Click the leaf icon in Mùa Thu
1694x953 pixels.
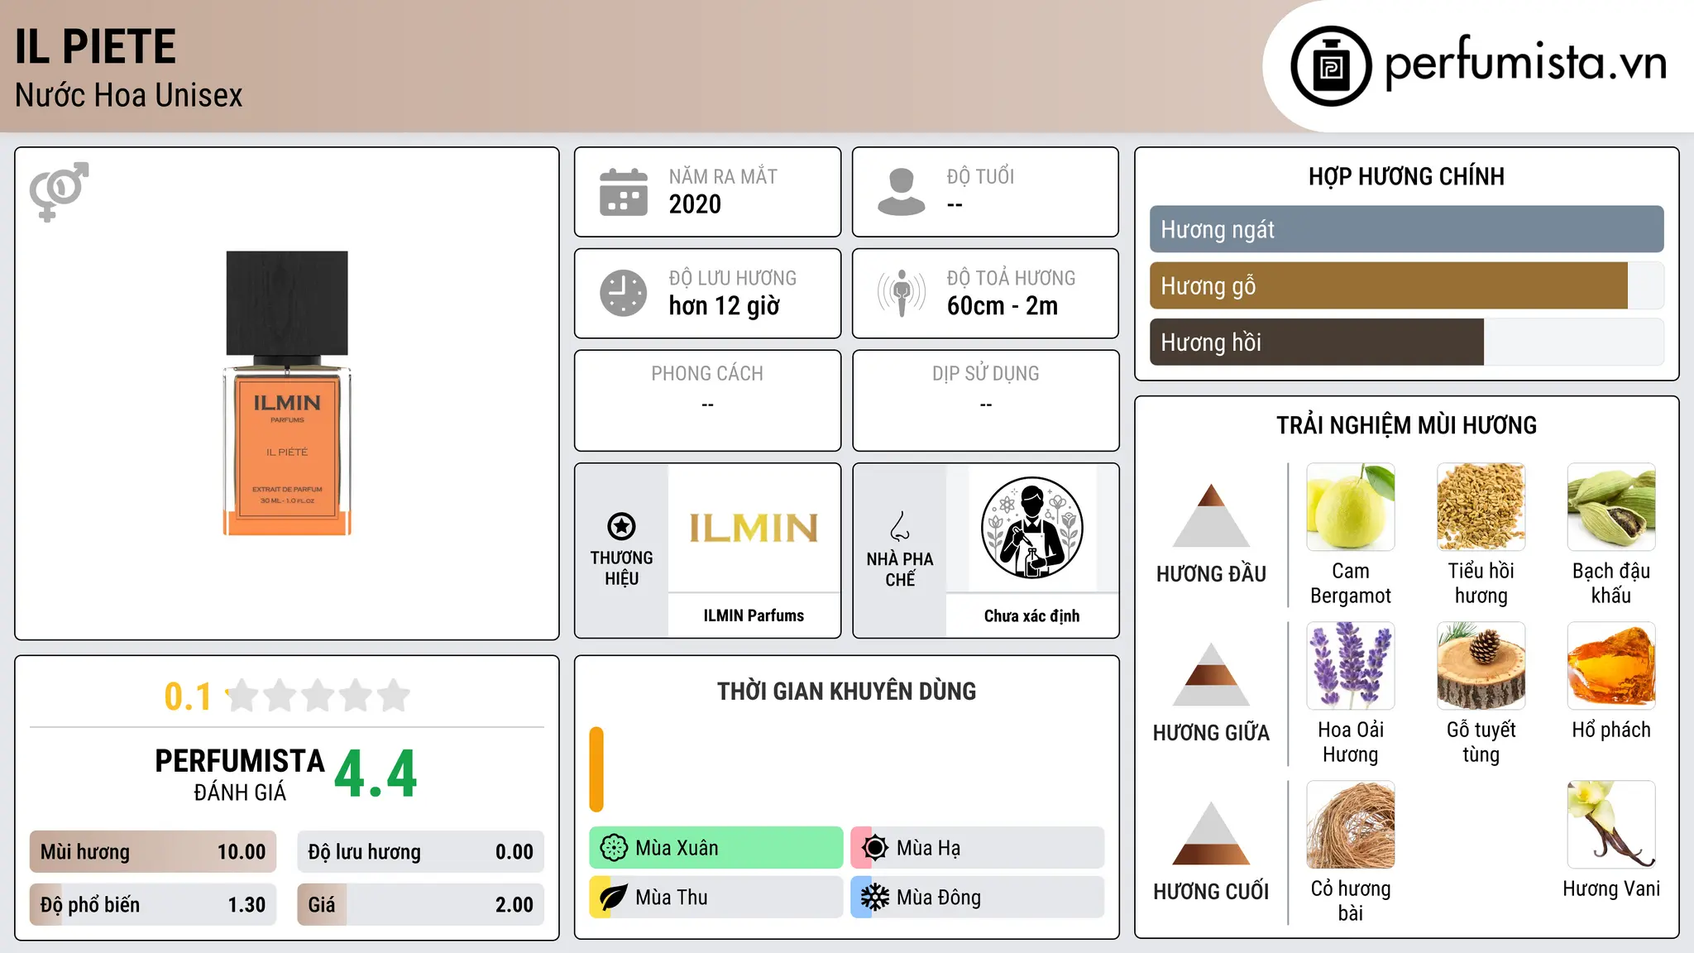click(x=614, y=898)
